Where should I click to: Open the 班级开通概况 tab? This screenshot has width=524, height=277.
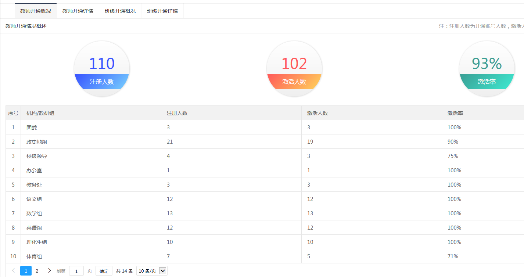tap(120, 11)
